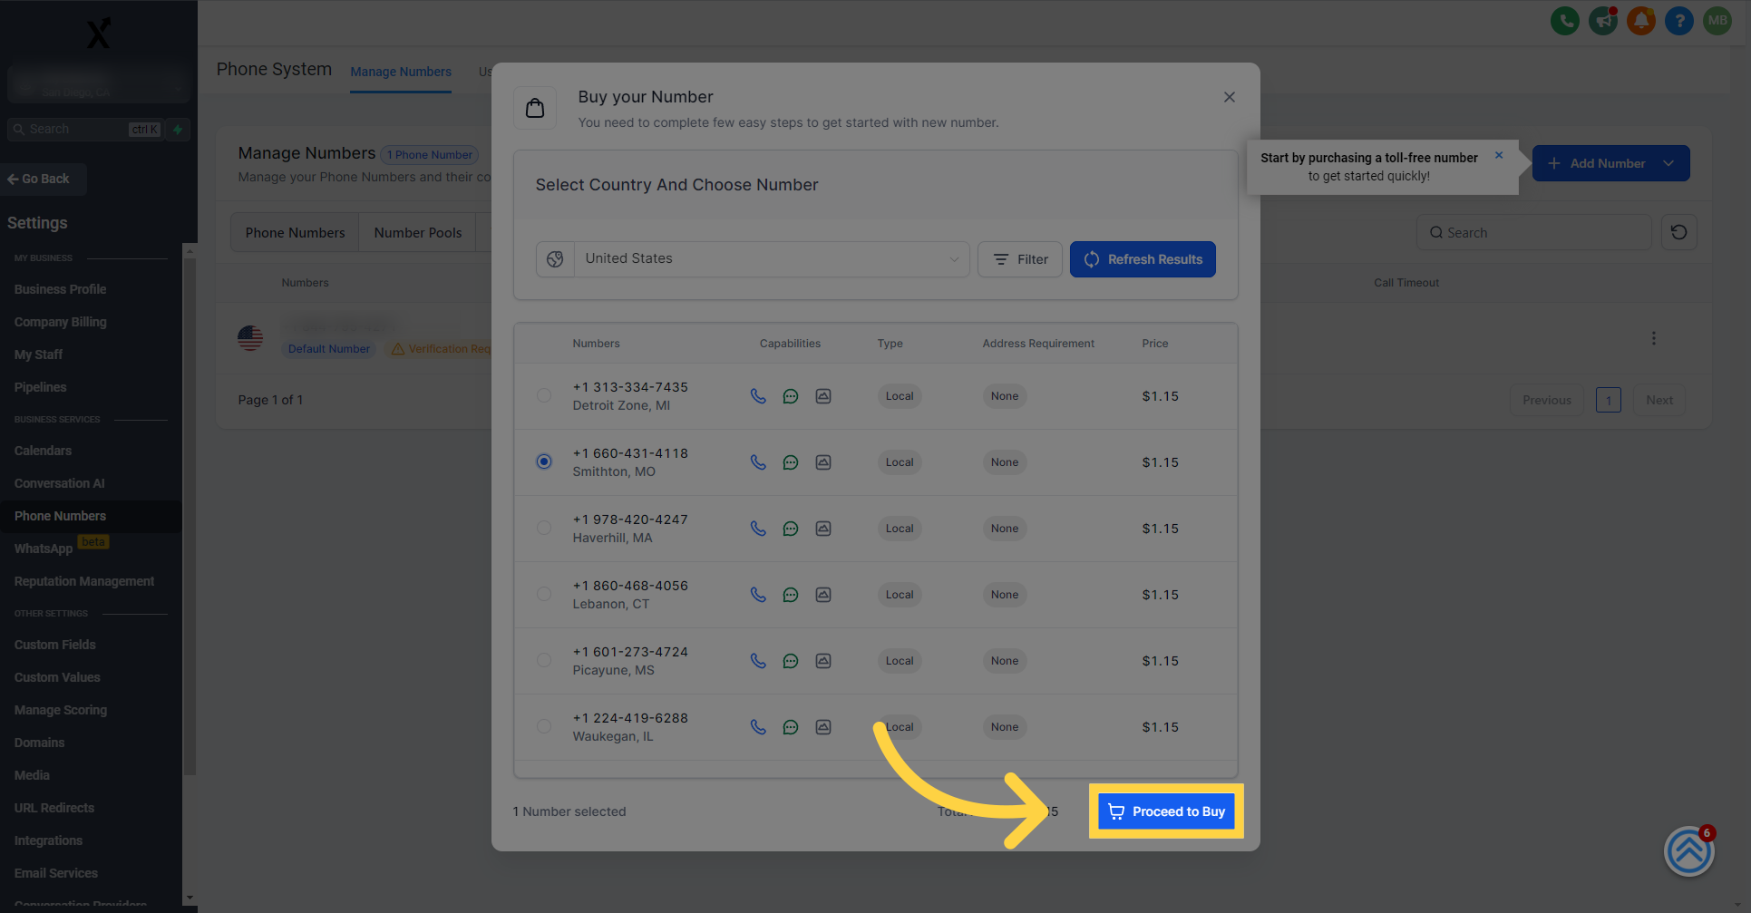Click SMS capability icon for 224-419-6288
The height and width of the screenshot is (913, 1751).
[791, 727]
